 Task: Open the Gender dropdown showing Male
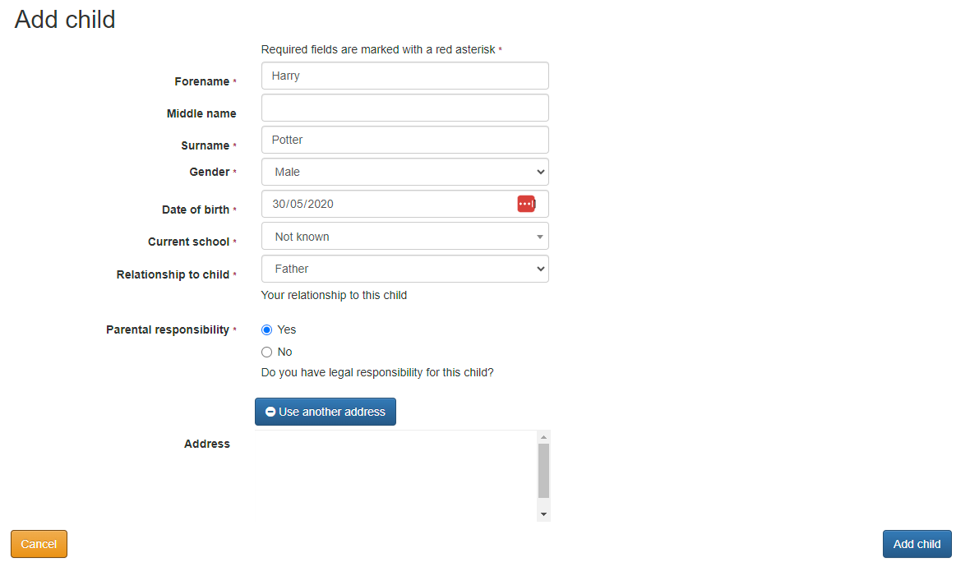click(x=404, y=172)
